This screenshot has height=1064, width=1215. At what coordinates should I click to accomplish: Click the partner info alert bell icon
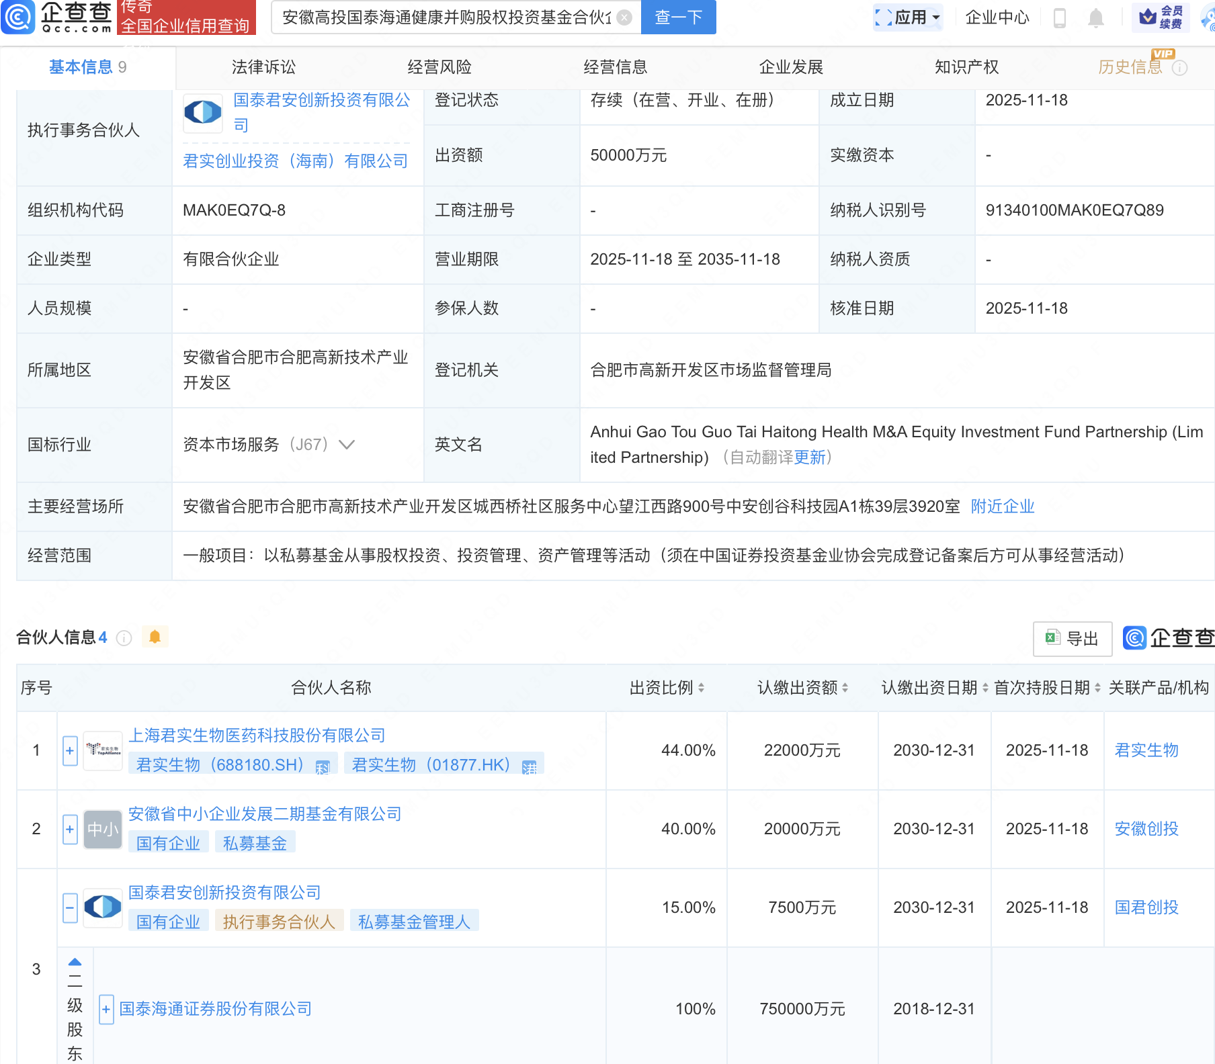point(155,637)
